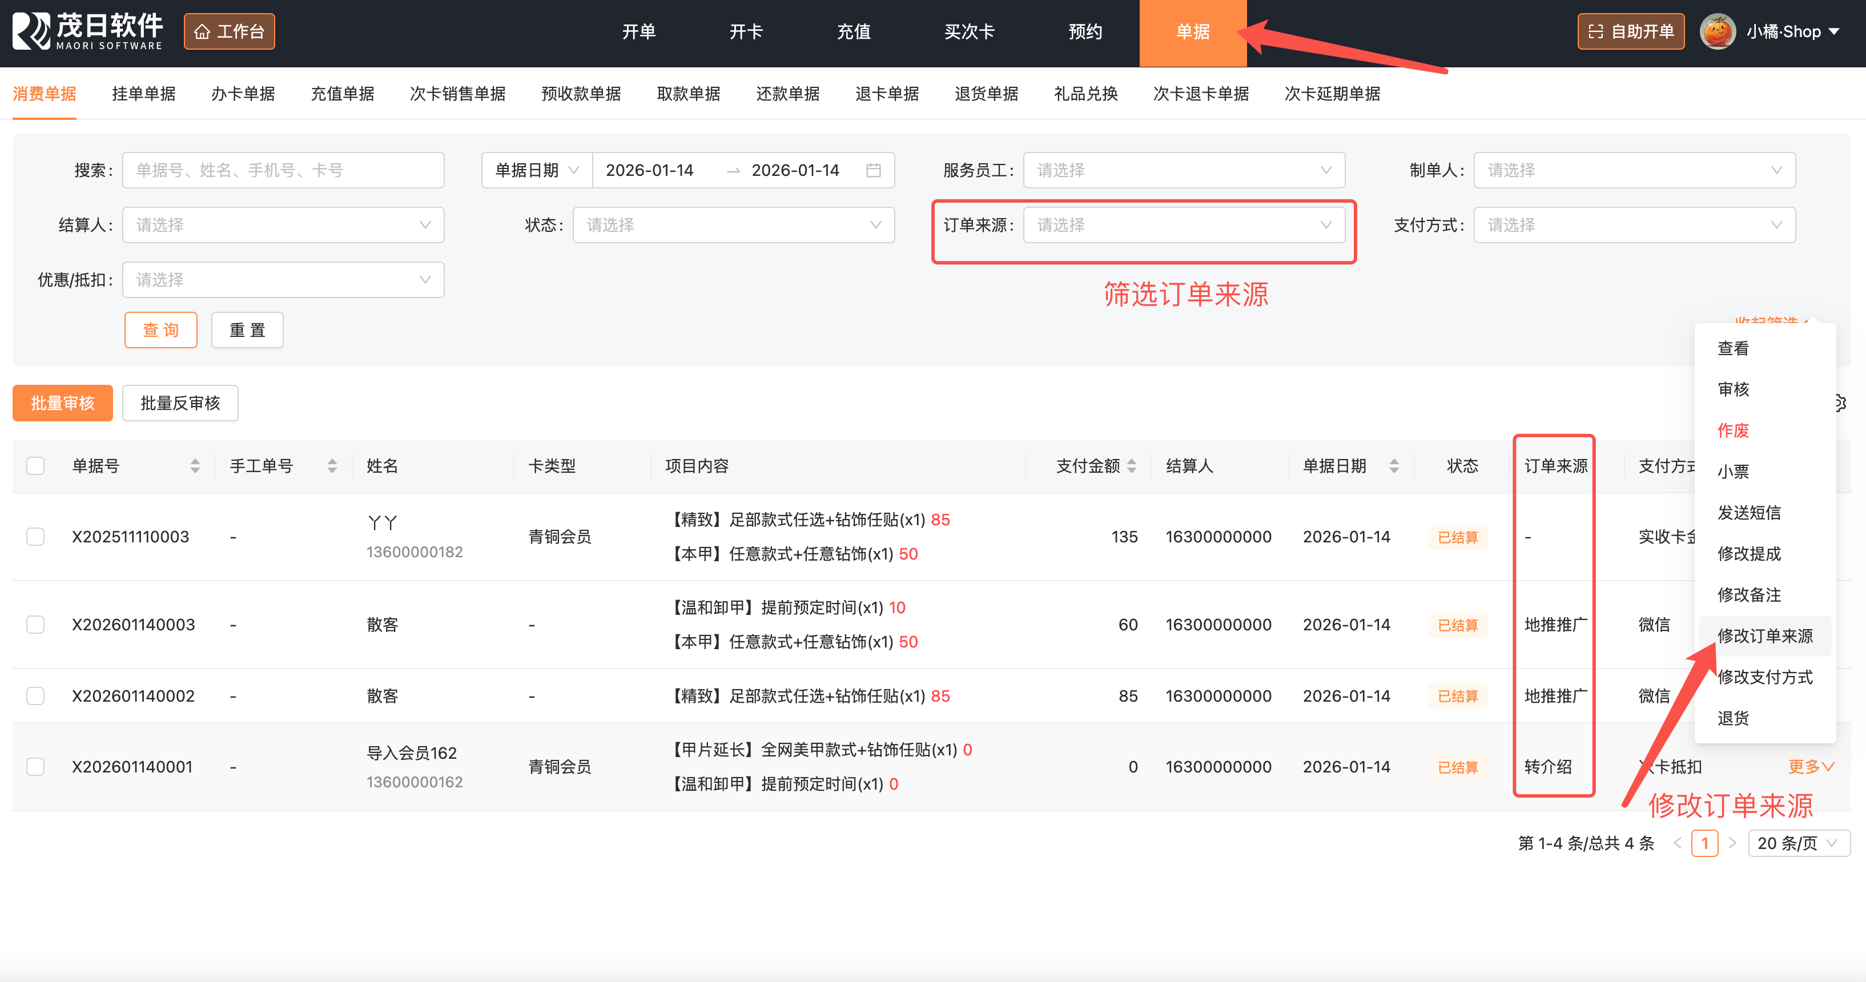The height and width of the screenshot is (982, 1866).
Task: Sort by payment amount arrows
Action: click(x=1132, y=466)
